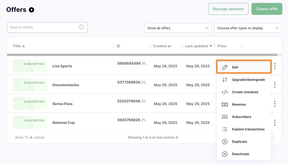
Task: Open the three-dot menu for Live Sports
Action: 275,66
